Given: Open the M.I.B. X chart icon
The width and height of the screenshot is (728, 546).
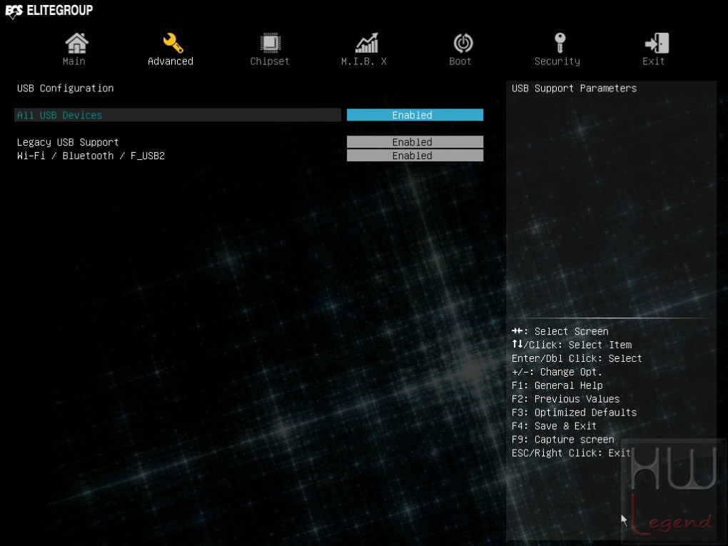Looking at the screenshot, I should pyautogui.click(x=367, y=43).
